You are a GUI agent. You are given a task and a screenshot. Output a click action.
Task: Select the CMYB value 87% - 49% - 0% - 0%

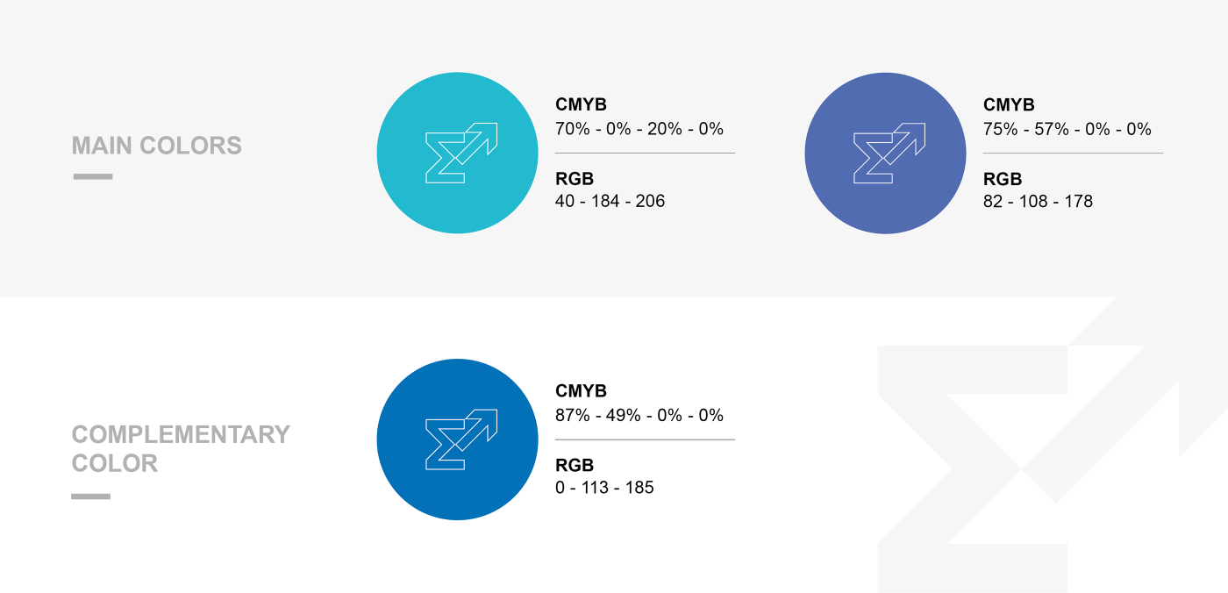(639, 416)
